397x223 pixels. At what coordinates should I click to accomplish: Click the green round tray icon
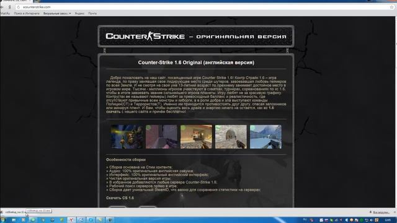(362, 220)
